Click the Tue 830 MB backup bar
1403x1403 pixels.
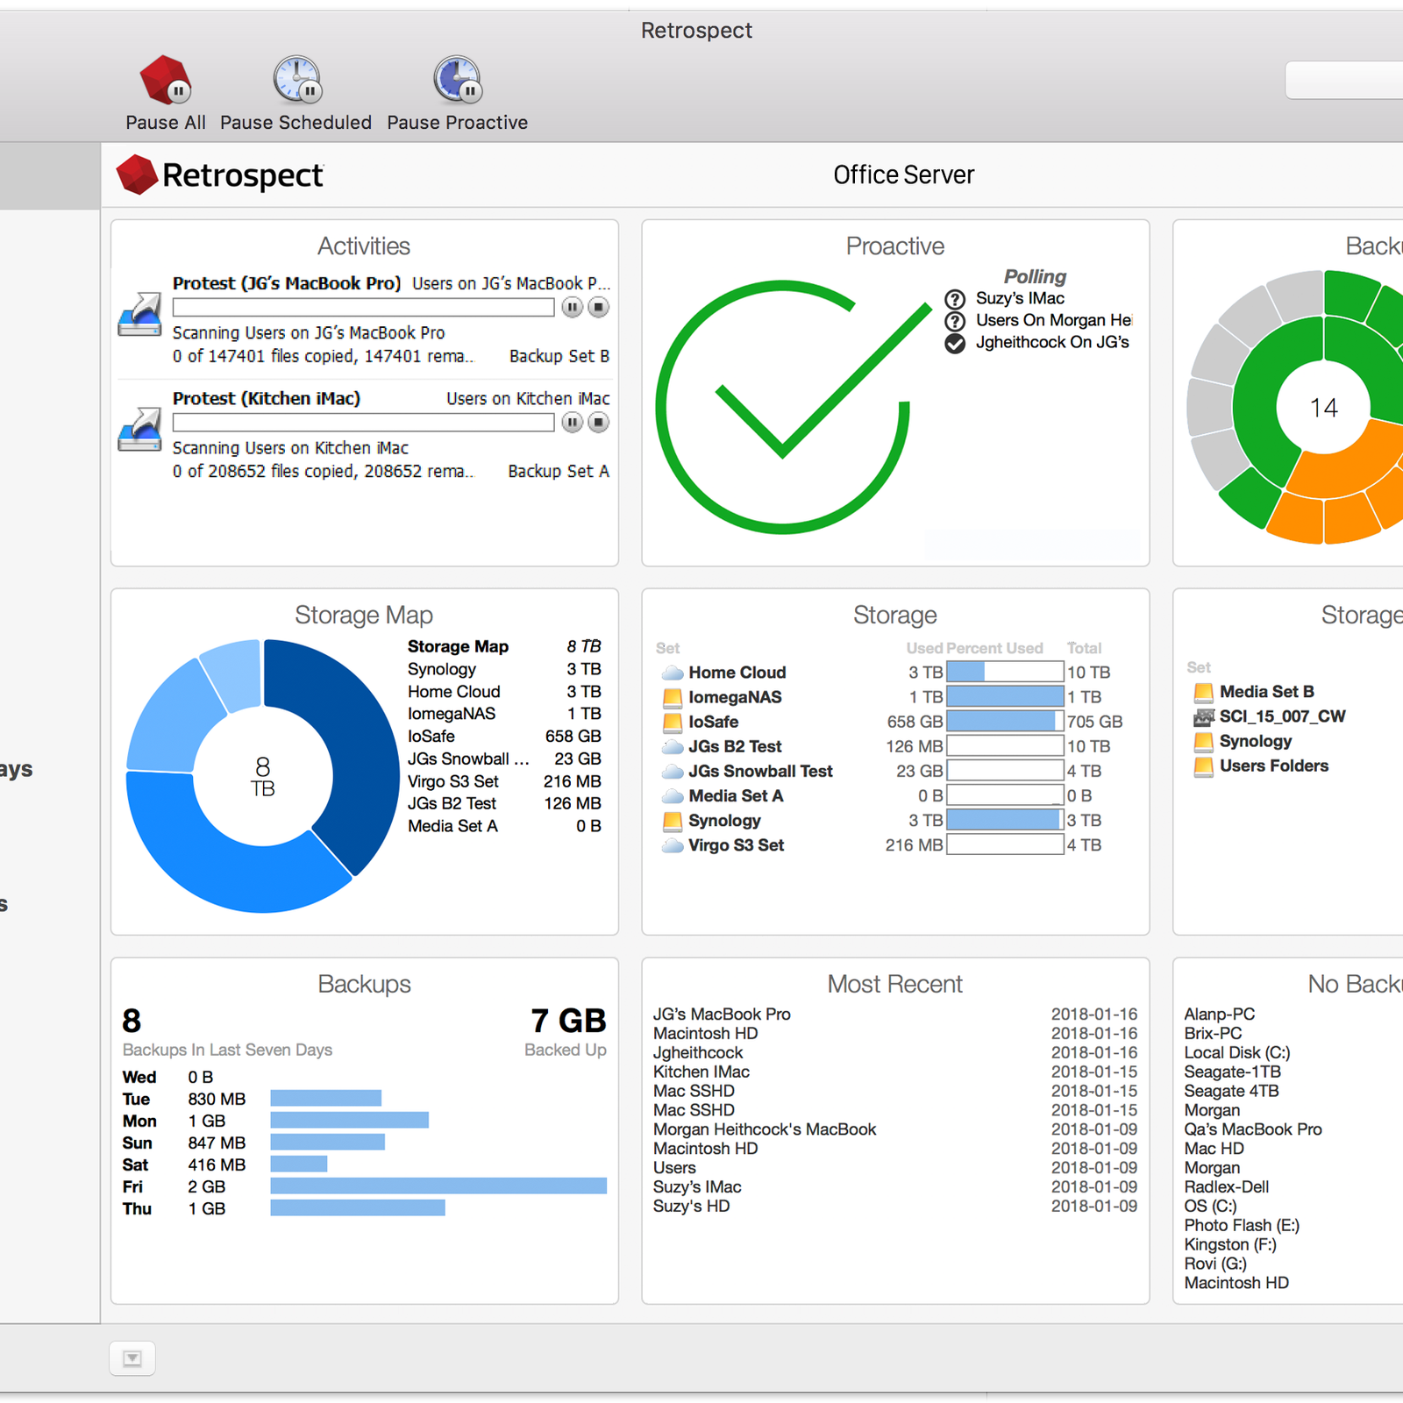(x=325, y=1098)
